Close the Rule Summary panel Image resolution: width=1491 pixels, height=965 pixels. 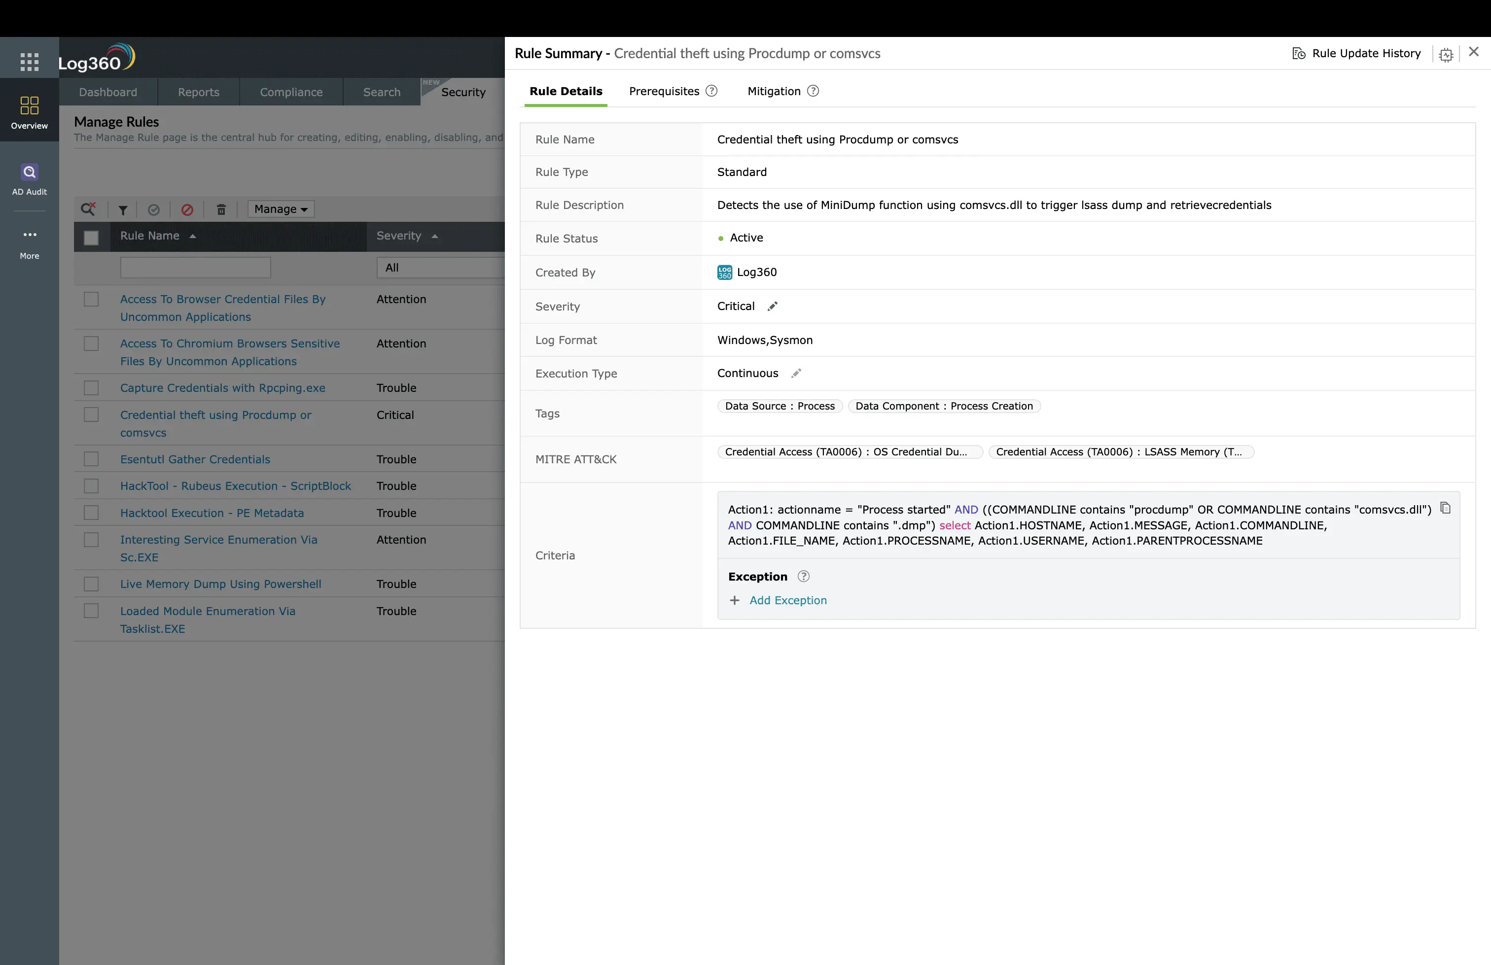pos(1474,52)
